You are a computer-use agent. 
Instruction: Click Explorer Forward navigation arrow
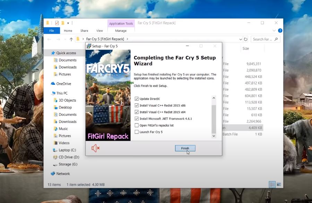coord(58,39)
